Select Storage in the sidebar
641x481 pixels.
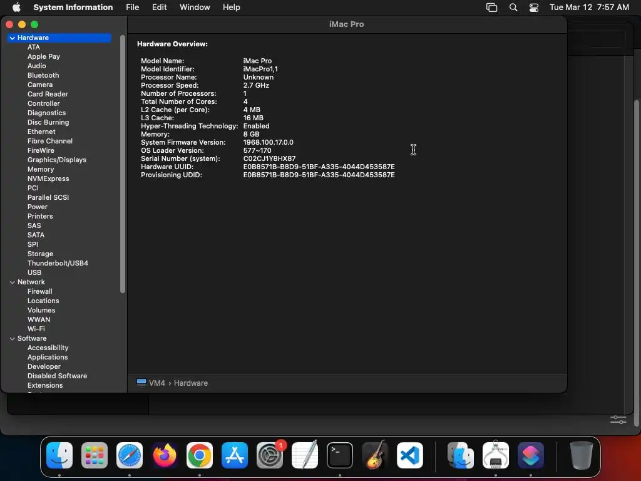pyautogui.click(x=40, y=254)
